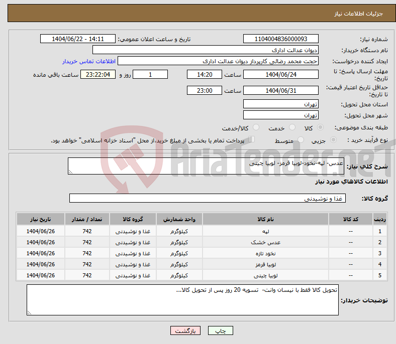Click the لوبیا چیتی item name cell
This screenshot has width=396, height=344.
[265, 275]
